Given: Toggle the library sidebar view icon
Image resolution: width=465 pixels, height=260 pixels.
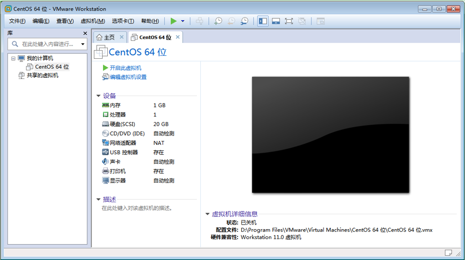Looking at the screenshot, I should click(x=263, y=21).
